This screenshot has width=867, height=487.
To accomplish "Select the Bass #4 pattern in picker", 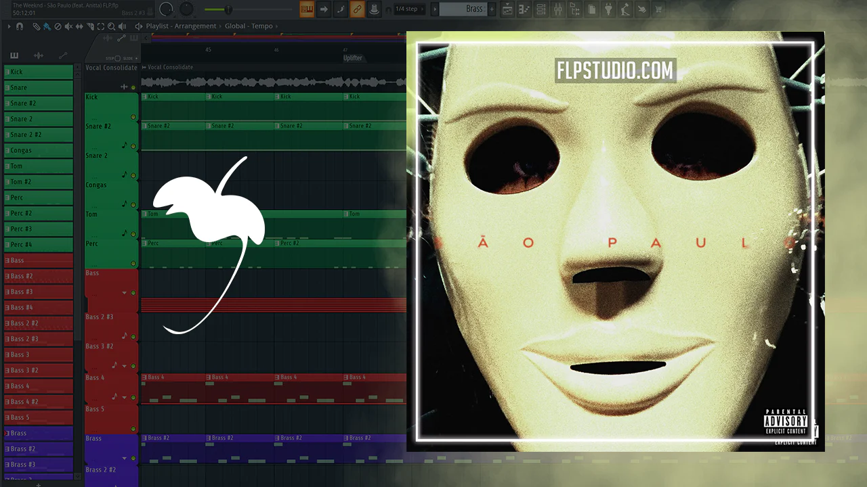I will point(39,308).
